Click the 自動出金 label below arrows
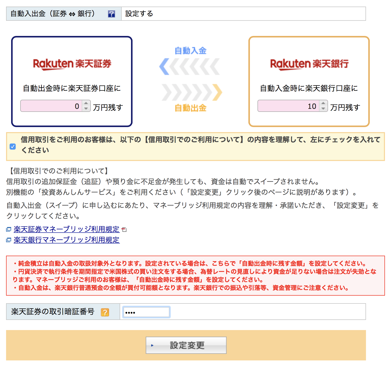This screenshot has width=389, height=367. [x=191, y=108]
